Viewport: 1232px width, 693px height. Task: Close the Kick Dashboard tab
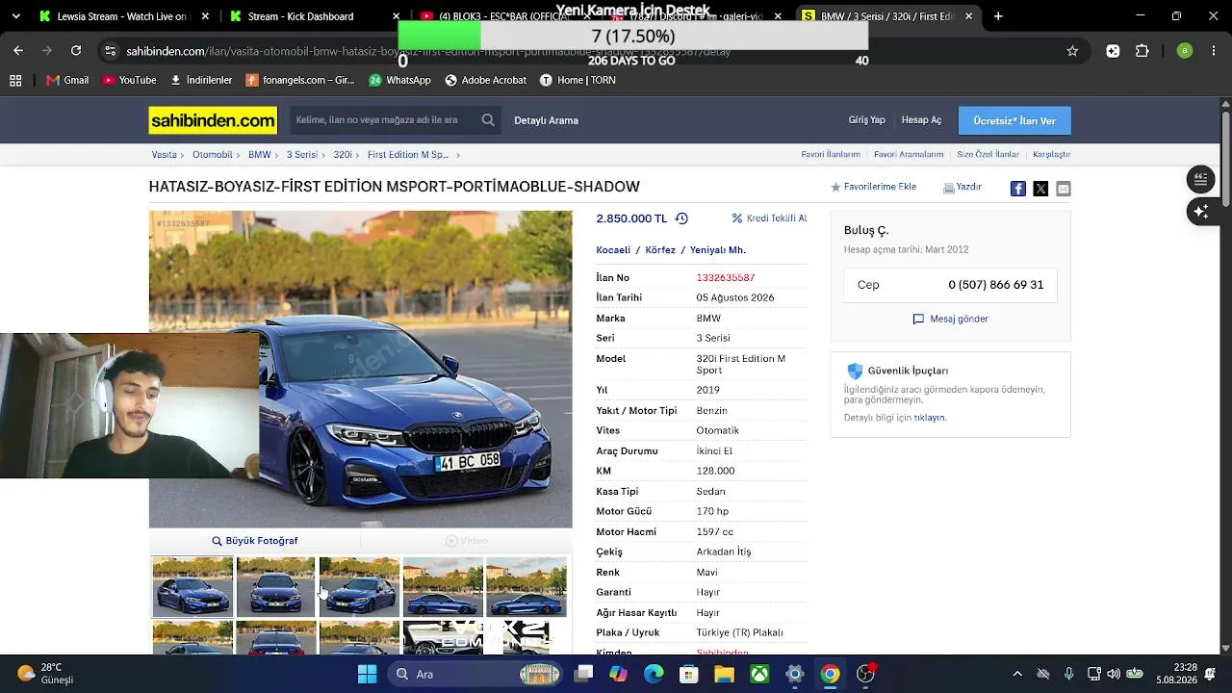point(397,16)
